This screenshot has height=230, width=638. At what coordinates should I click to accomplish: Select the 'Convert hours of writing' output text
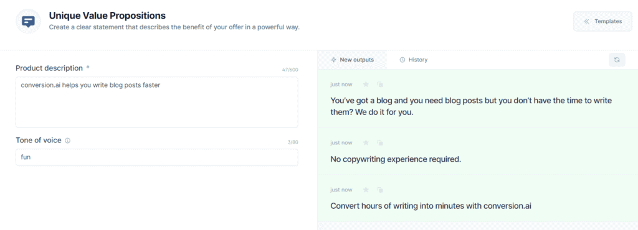tap(431, 206)
